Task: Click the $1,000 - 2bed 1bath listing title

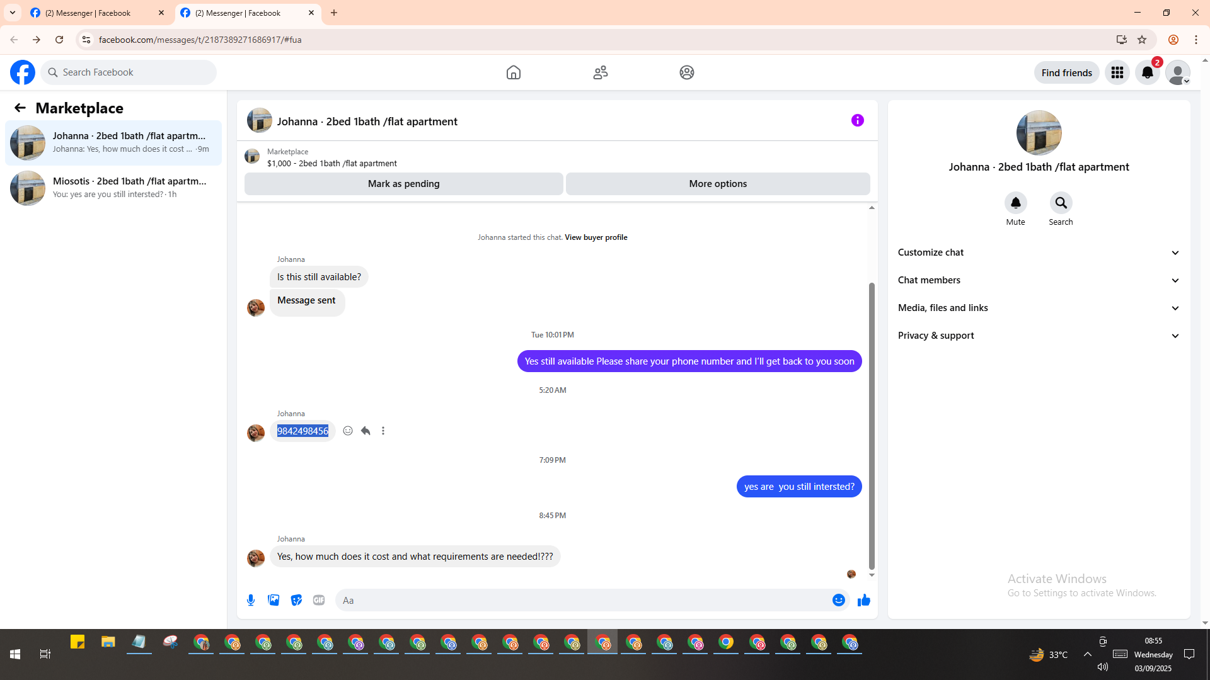Action: tap(332, 163)
